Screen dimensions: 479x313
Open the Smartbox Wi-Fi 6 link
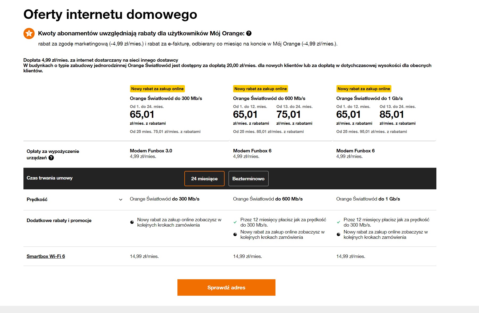46,256
